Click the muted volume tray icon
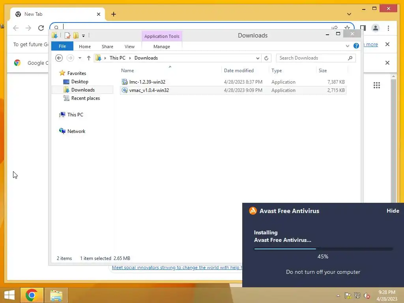The width and height of the screenshot is (404, 303). coord(367,296)
